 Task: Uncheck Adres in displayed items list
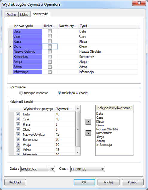[x=18, y=150]
